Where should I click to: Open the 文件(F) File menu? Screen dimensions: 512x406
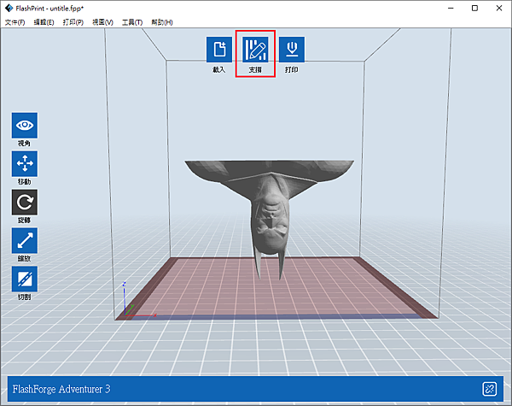[15, 21]
